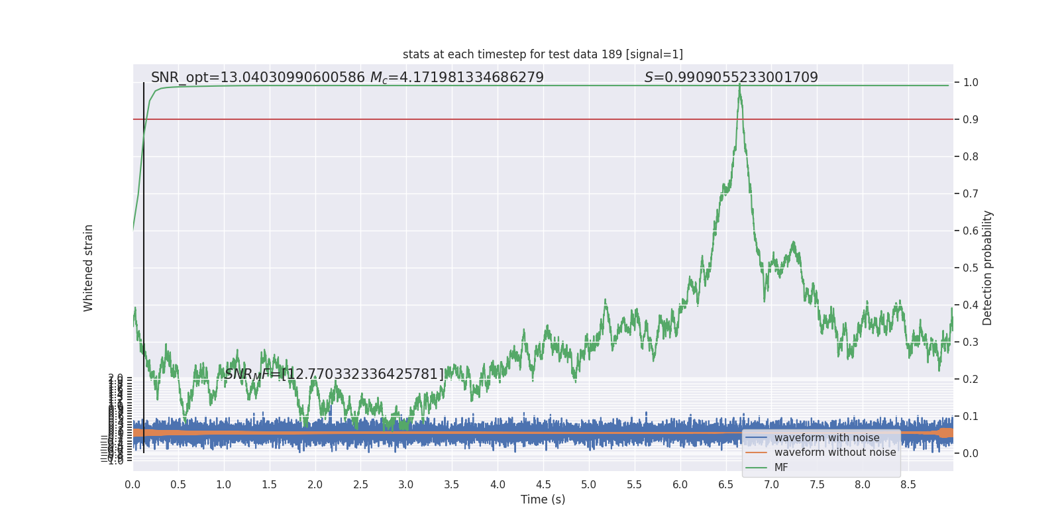Click the red 0.9 threshold line
This screenshot has width=1060, height=530.
click(x=543, y=119)
